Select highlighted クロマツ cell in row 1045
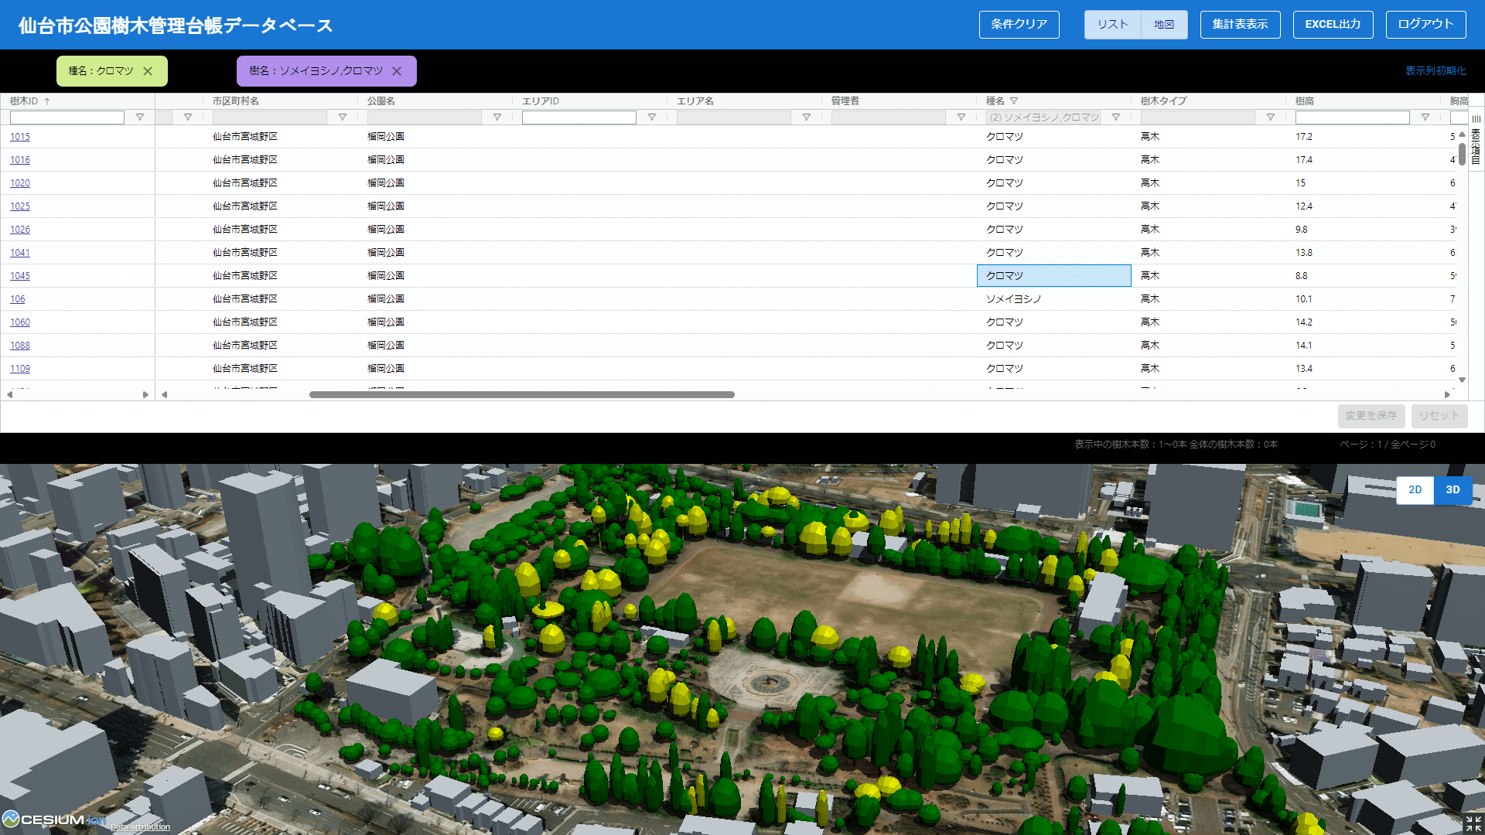This screenshot has height=835, width=1485. [x=1054, y=276]
